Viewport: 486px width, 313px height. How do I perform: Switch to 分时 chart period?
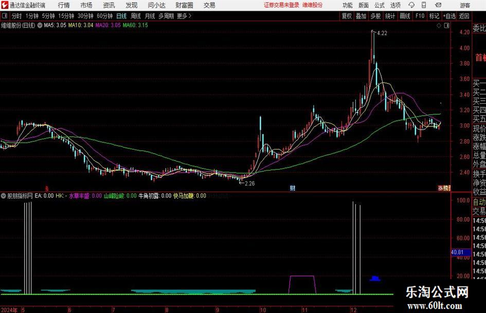17,16
